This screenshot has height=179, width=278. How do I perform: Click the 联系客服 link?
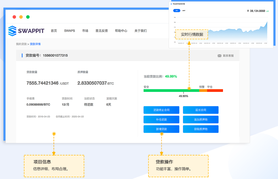(x=229, y=56)
